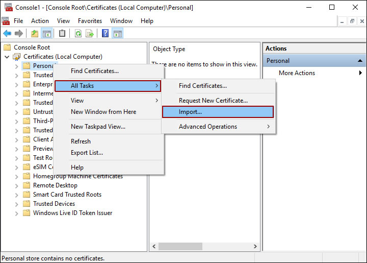Click the Help question mark icon
The height and width of the screenshot is (263, 367).
coord(105,34)
